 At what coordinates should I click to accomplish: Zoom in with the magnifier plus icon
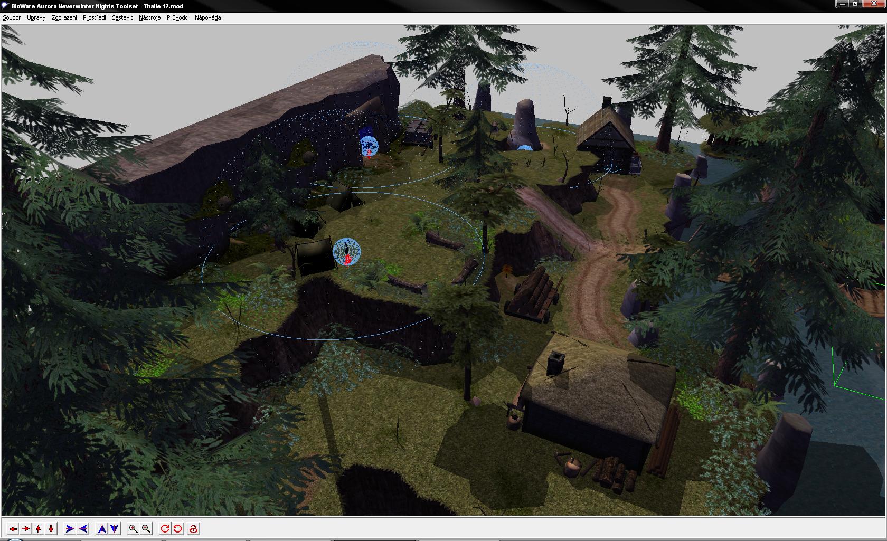(x=133, y=528)
